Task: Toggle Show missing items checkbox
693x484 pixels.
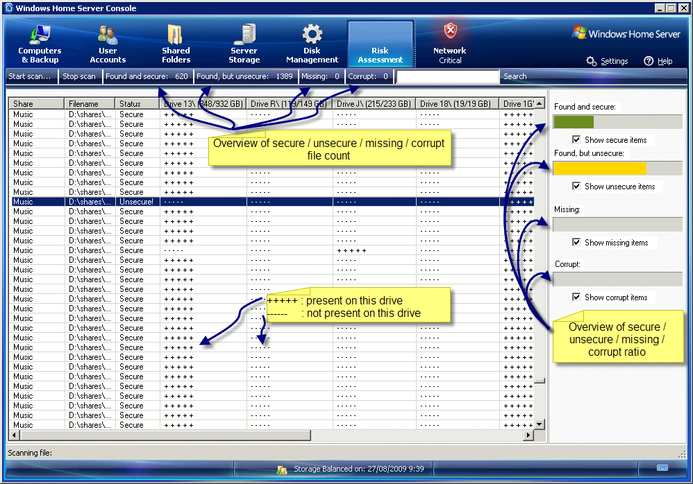Action: coord(576,242)
